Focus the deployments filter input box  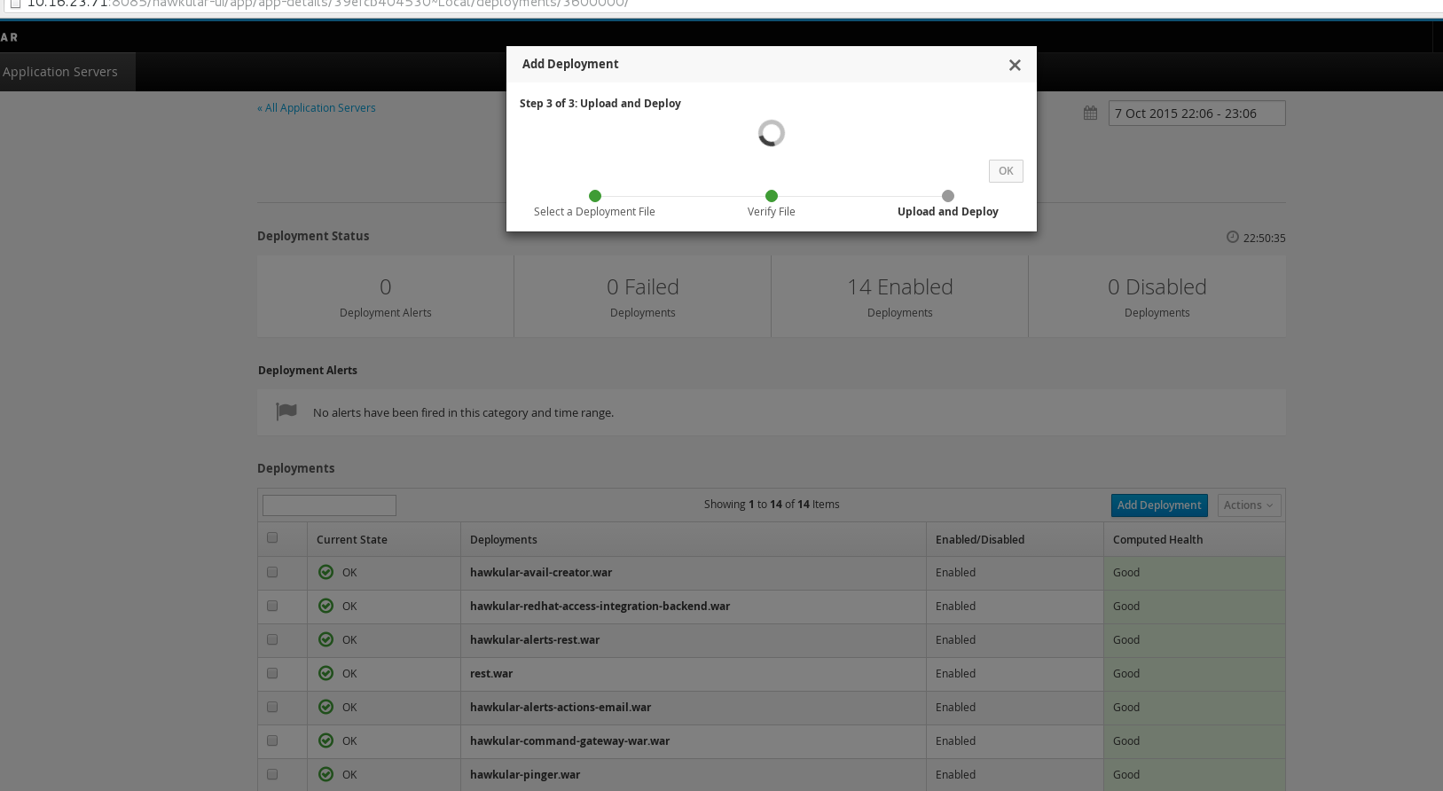(x=329, y=505)
